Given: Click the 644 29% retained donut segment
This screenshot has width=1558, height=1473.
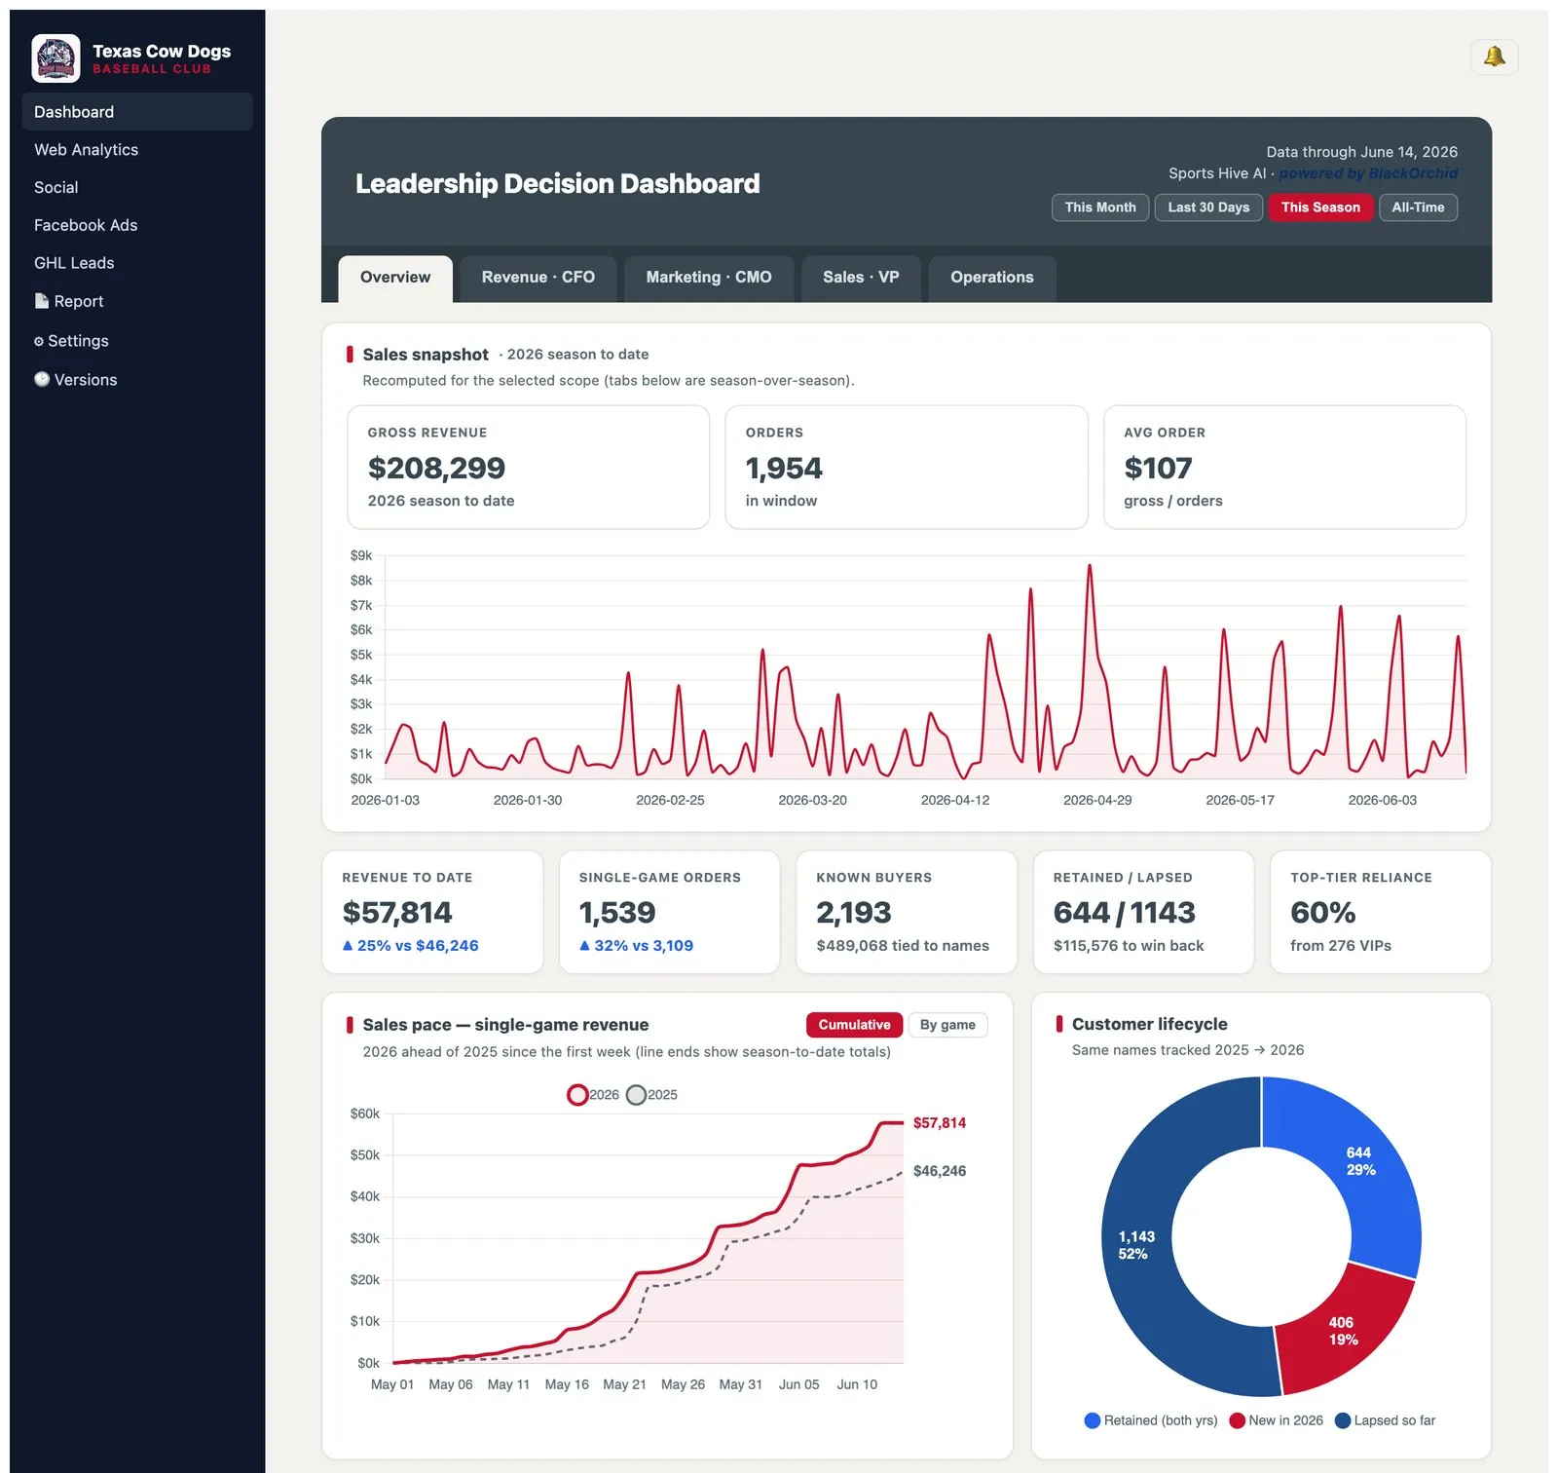Looking at the screenshot, I should pyautogui.click(x=1360, y=1161).
